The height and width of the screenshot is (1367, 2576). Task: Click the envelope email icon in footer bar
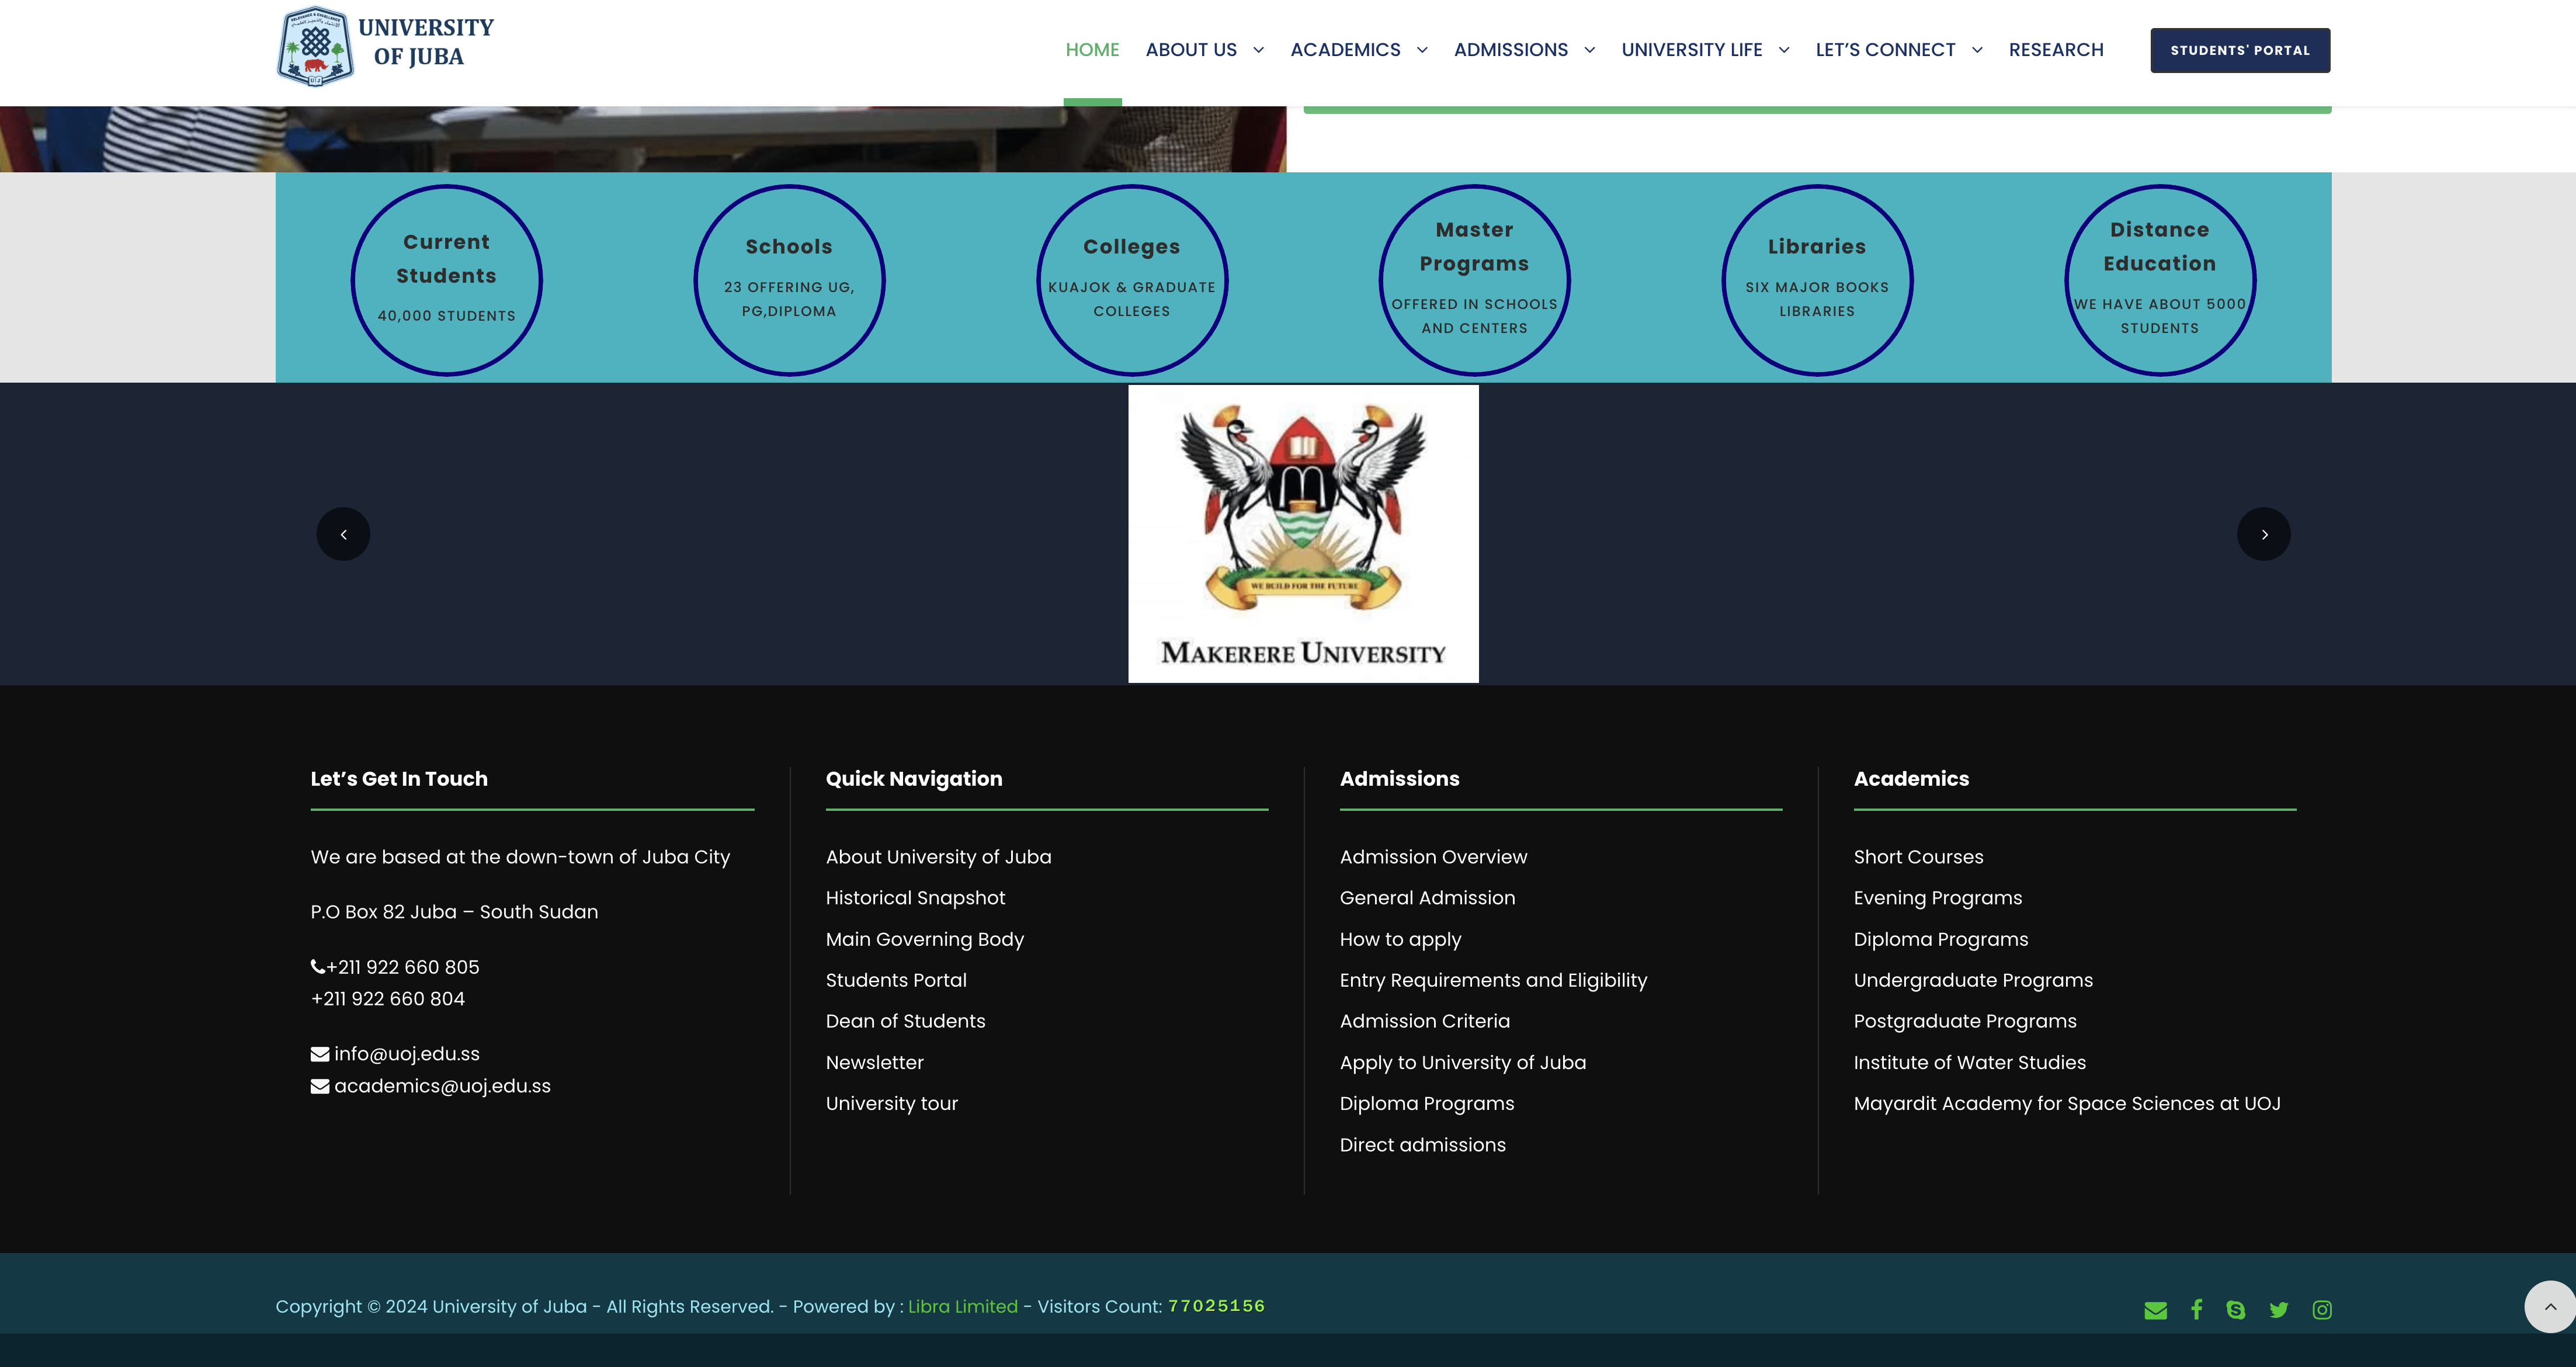tap(2155, 1310)
